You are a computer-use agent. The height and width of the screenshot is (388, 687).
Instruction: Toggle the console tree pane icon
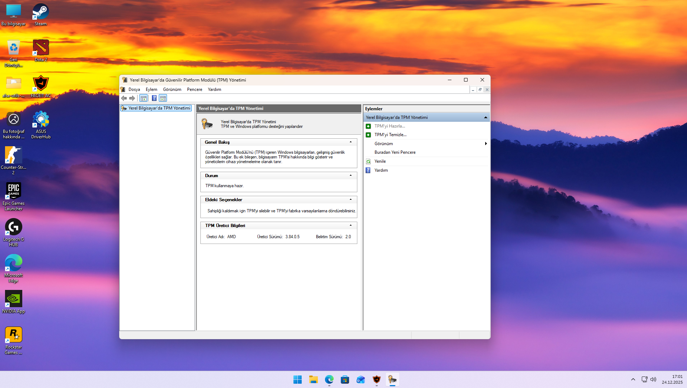click(x=143, y=98)
